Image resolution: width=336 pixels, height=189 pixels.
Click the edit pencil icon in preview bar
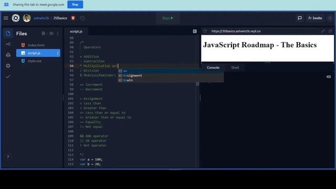click(323, 31)
